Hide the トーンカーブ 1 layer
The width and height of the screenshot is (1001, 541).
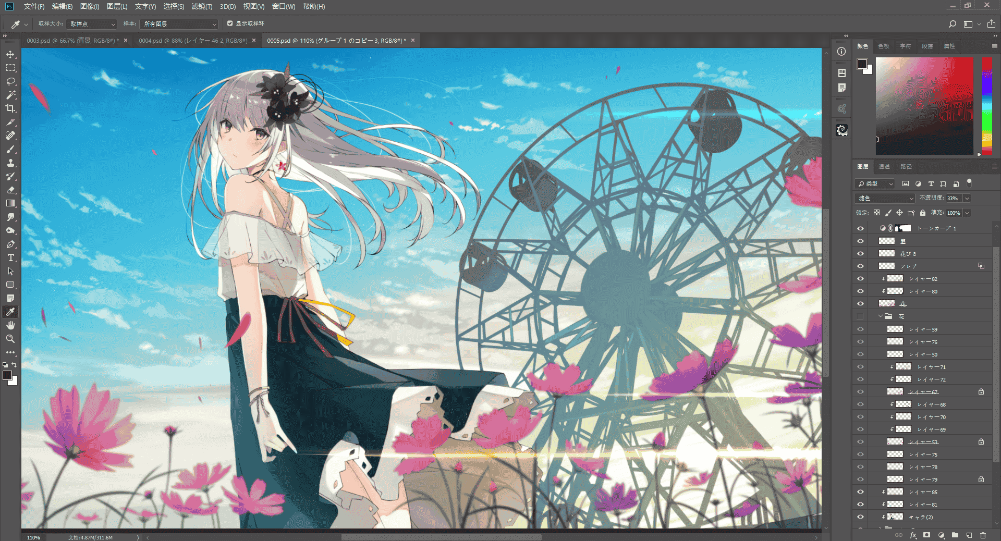tap(860, 228)
